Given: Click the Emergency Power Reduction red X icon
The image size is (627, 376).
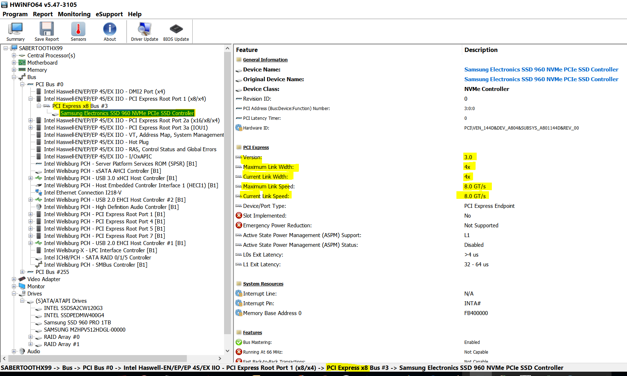Looking at the screenshot, I should point(239,225).
